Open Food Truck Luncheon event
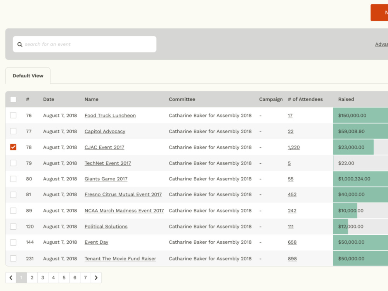Viewport: 388px width, 291px height. click(x=110, y=116)
